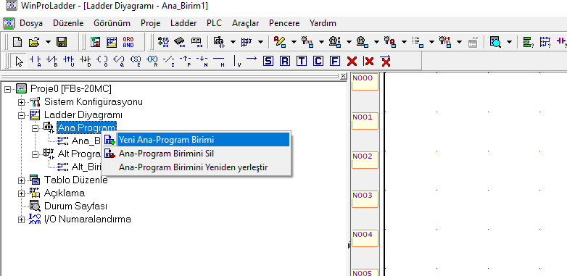This screenshot has height=276, width=567.
Task: Click the boxed S function icon
Action: pyautogui.click(x=268, y=61)
